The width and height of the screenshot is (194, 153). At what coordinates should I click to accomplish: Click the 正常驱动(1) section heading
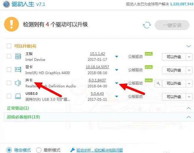18,108
